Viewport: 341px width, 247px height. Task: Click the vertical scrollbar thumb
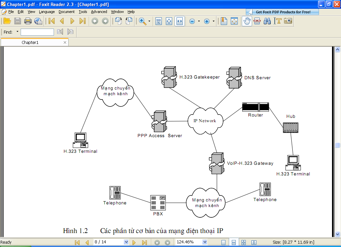click(337, 145)
